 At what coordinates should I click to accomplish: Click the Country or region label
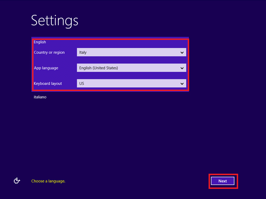[49, 53]
